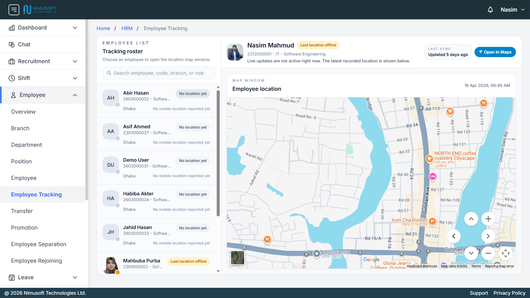Click the Open in Maps button
The image size is (530, 298).
click(x=495, y=52)
